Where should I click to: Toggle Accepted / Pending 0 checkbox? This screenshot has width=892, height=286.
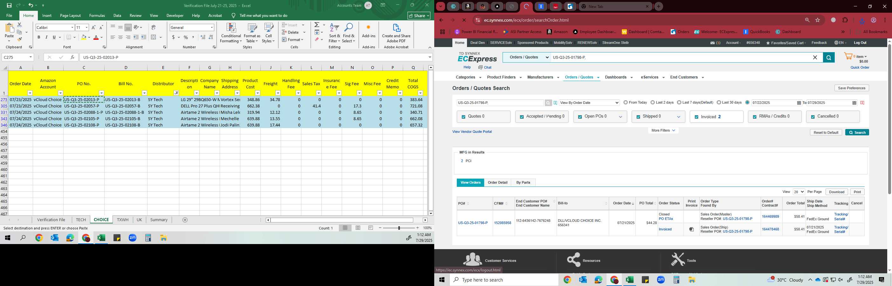[521, 117]
